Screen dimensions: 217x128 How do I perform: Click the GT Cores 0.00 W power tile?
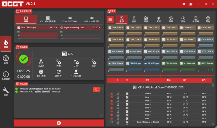[x=206, y=63]
